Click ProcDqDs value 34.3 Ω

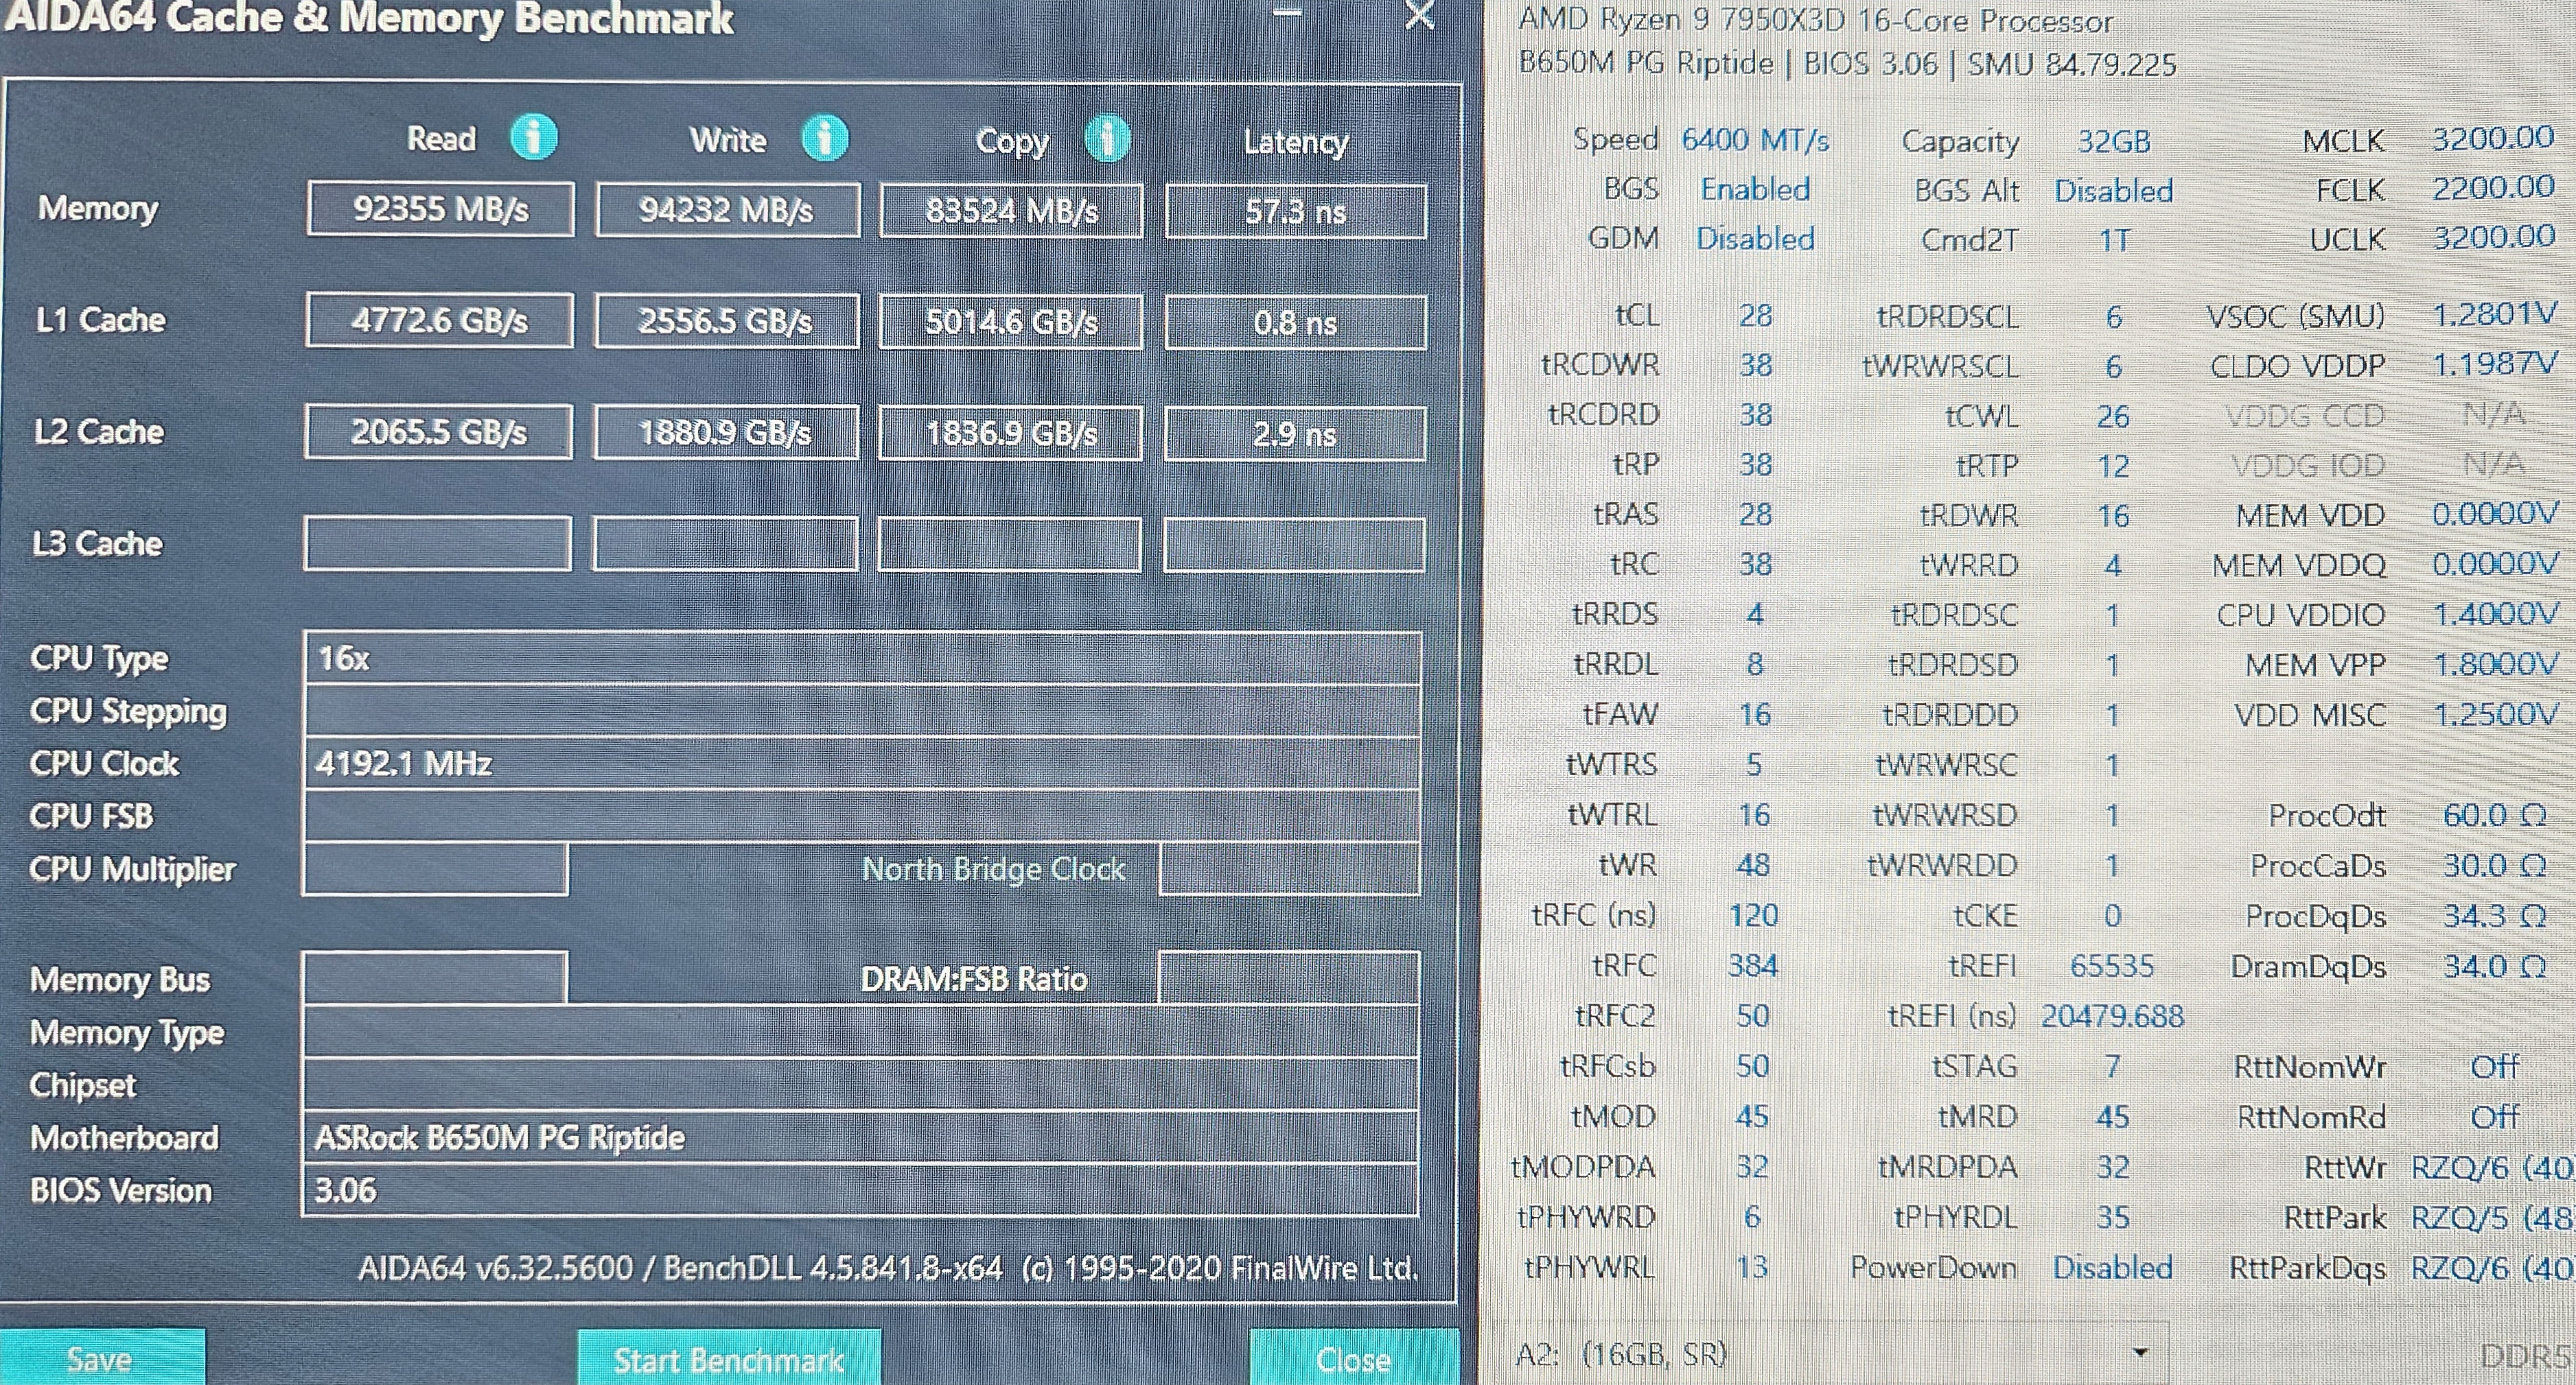[2495, 915]
